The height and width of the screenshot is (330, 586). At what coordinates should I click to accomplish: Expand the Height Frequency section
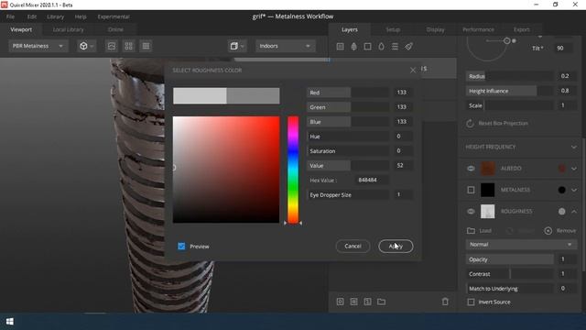click(574, 147)
